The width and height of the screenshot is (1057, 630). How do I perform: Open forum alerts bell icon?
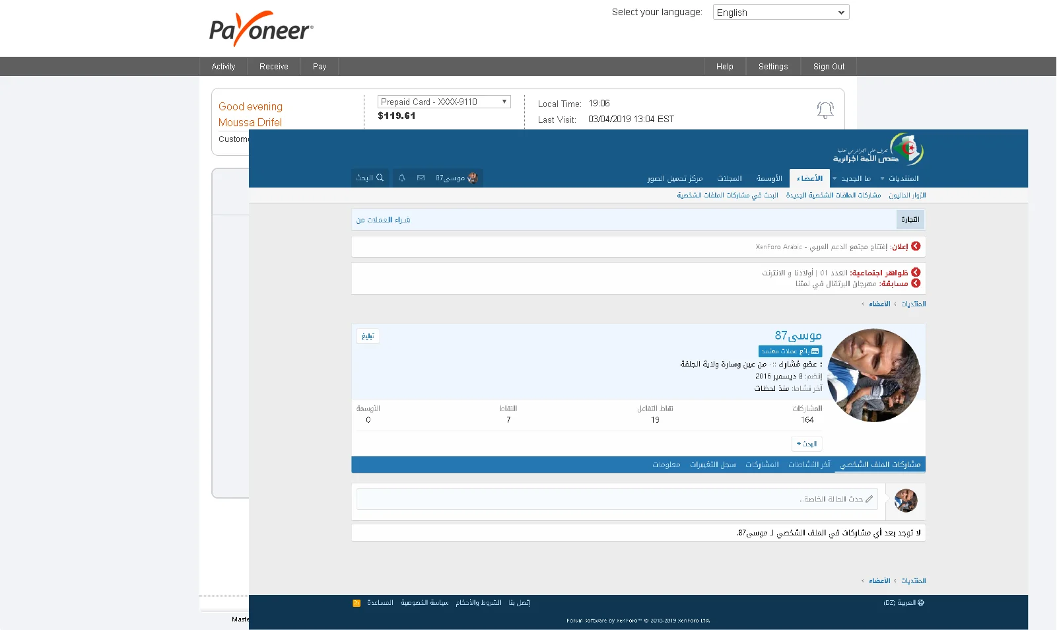(401, 178)
